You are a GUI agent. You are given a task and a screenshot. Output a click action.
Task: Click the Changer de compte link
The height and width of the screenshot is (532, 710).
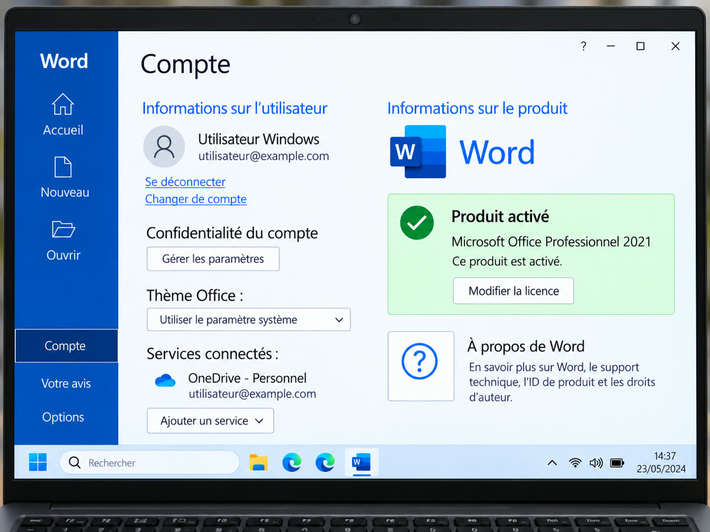click(196, 199)
